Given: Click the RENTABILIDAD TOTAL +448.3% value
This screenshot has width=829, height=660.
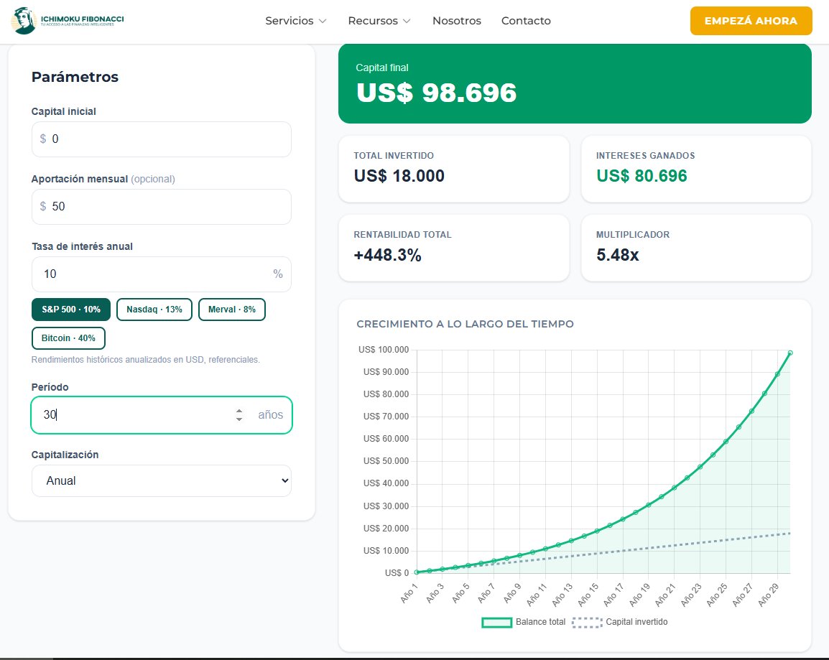Looking at the screenshot, I should pos(387,255).
